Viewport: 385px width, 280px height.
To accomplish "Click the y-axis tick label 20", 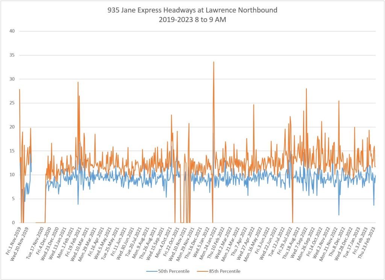I will click(x=12, y=127).
